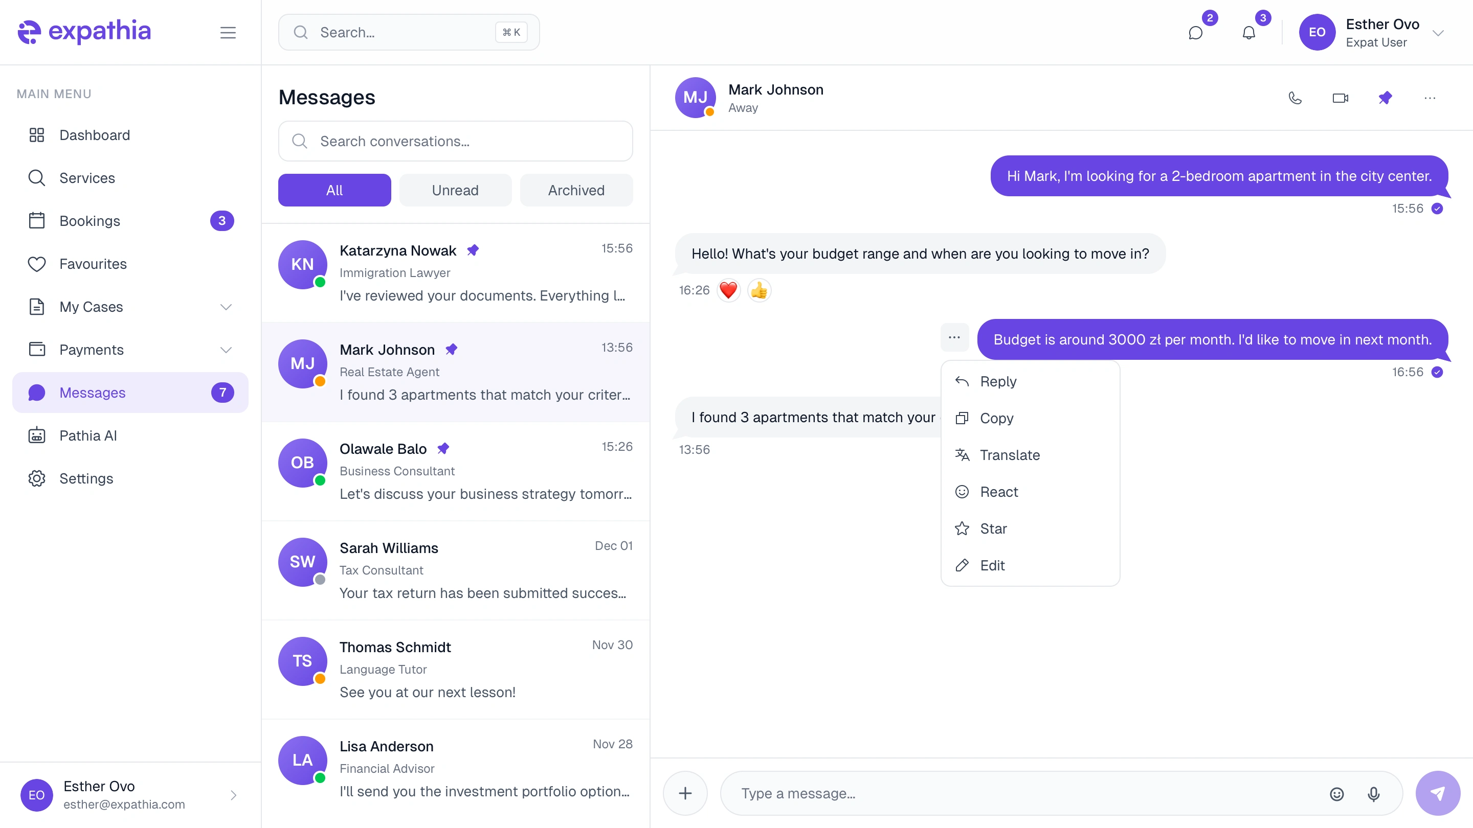Choose Translate from message context menu
This screenshot has width=1473, height=828.
click(x=1010, y=455)
